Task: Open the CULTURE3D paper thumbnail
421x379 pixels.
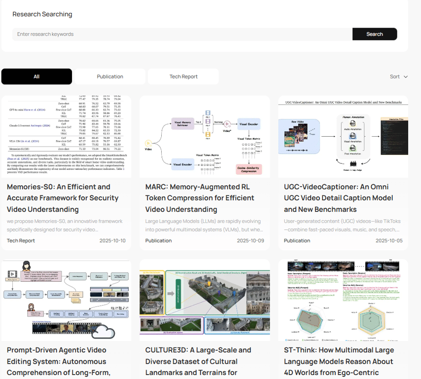Action: pyautogui.click(x=205, y=300)
